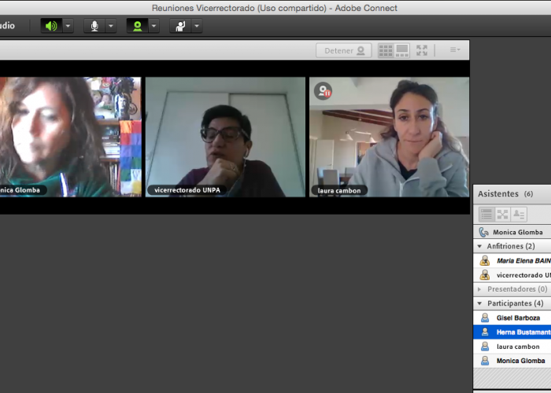Open the microphone options dropdown arrow

110,26
